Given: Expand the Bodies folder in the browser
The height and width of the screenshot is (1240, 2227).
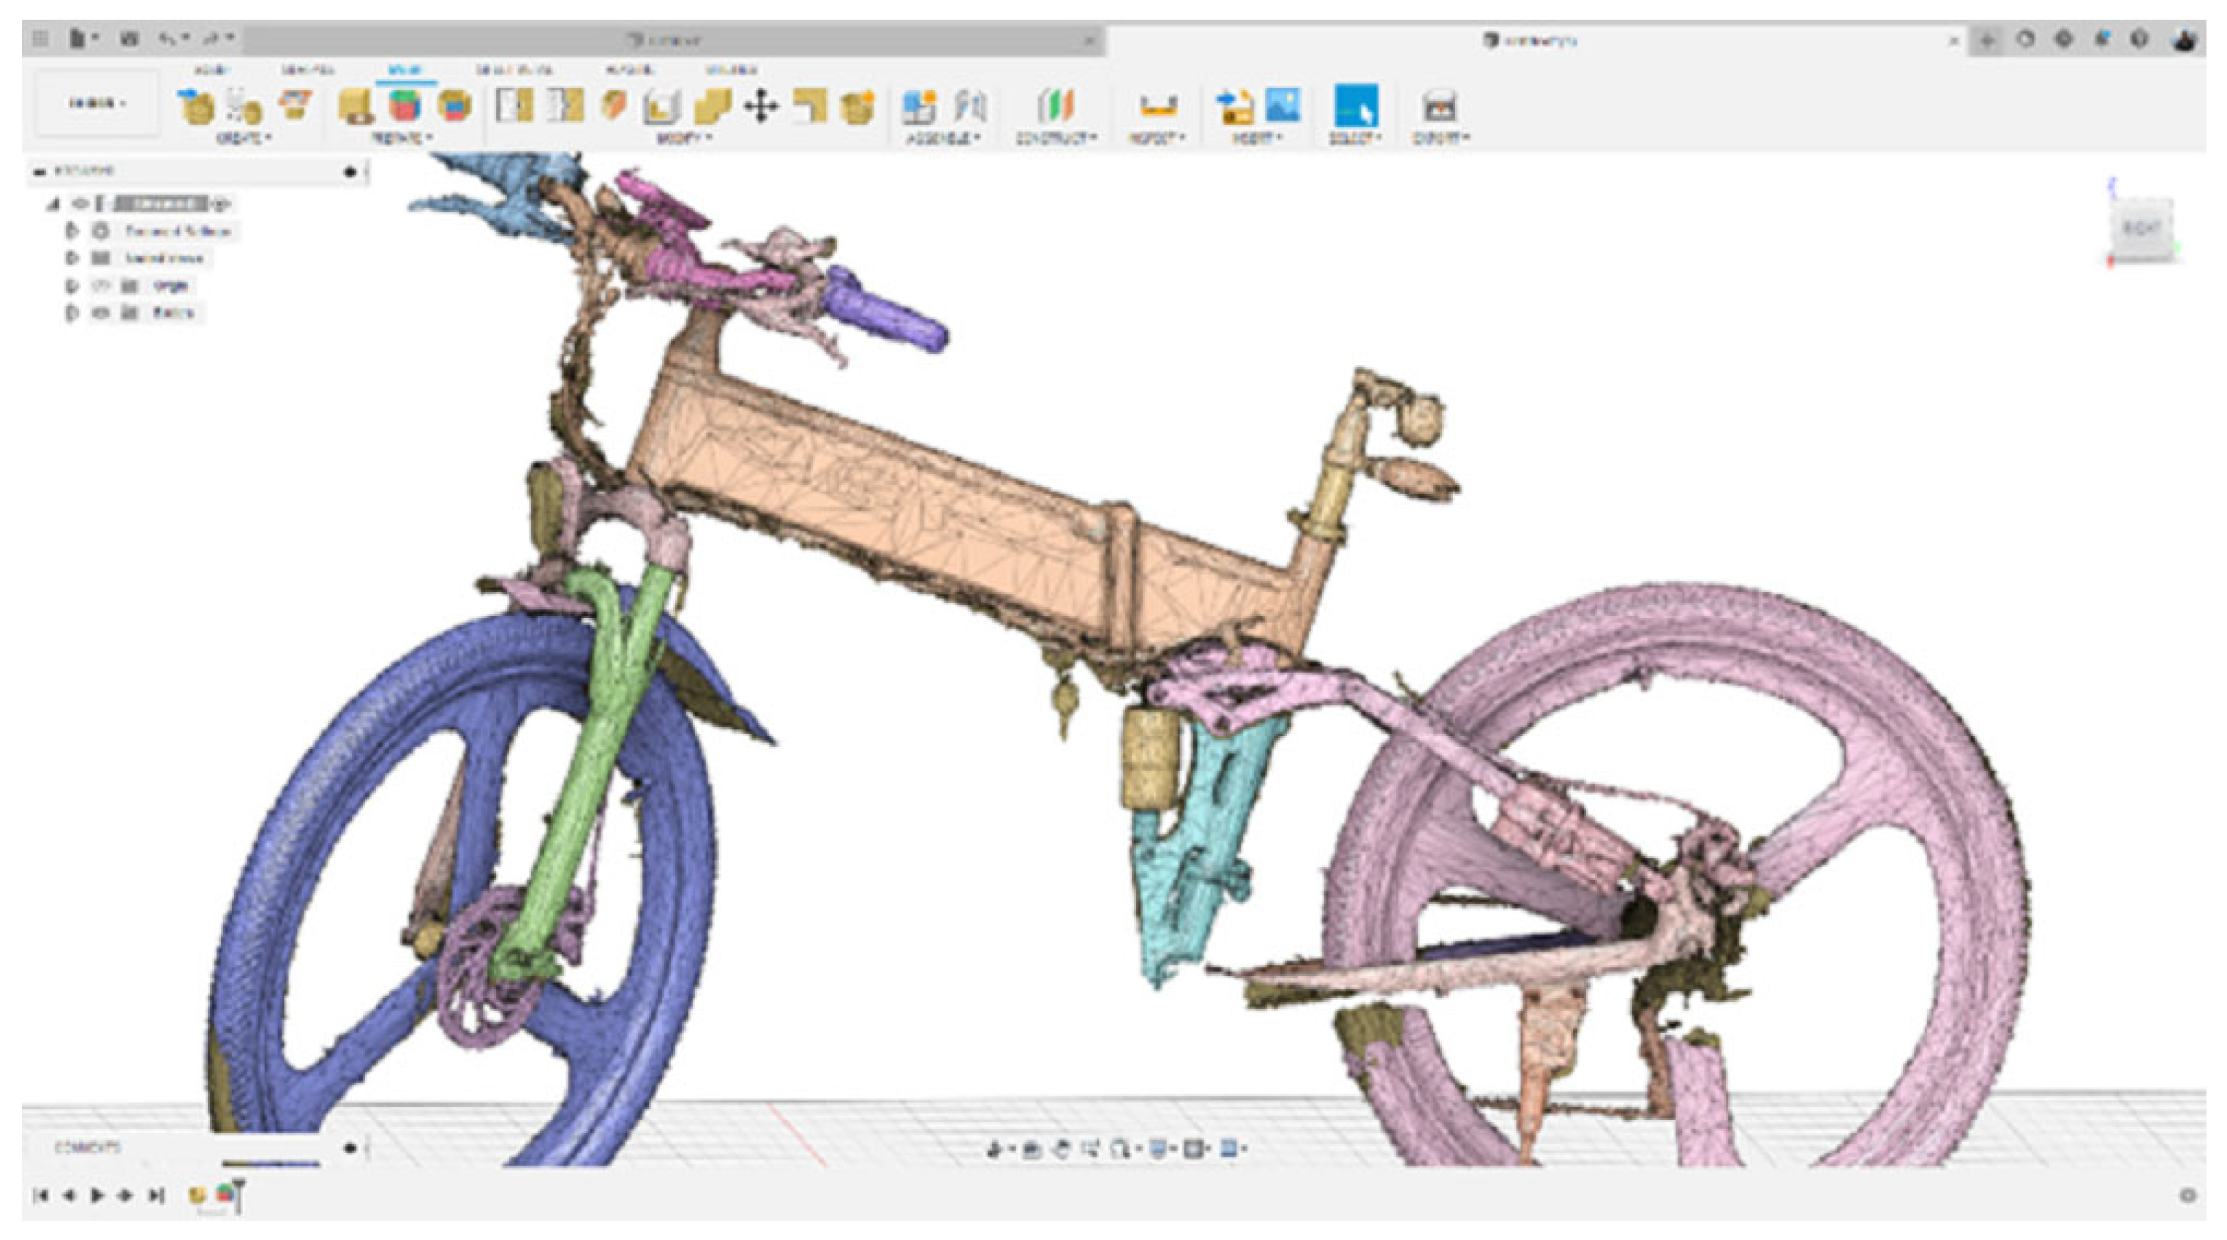Looking at the screenshot, I should (72, 313).
